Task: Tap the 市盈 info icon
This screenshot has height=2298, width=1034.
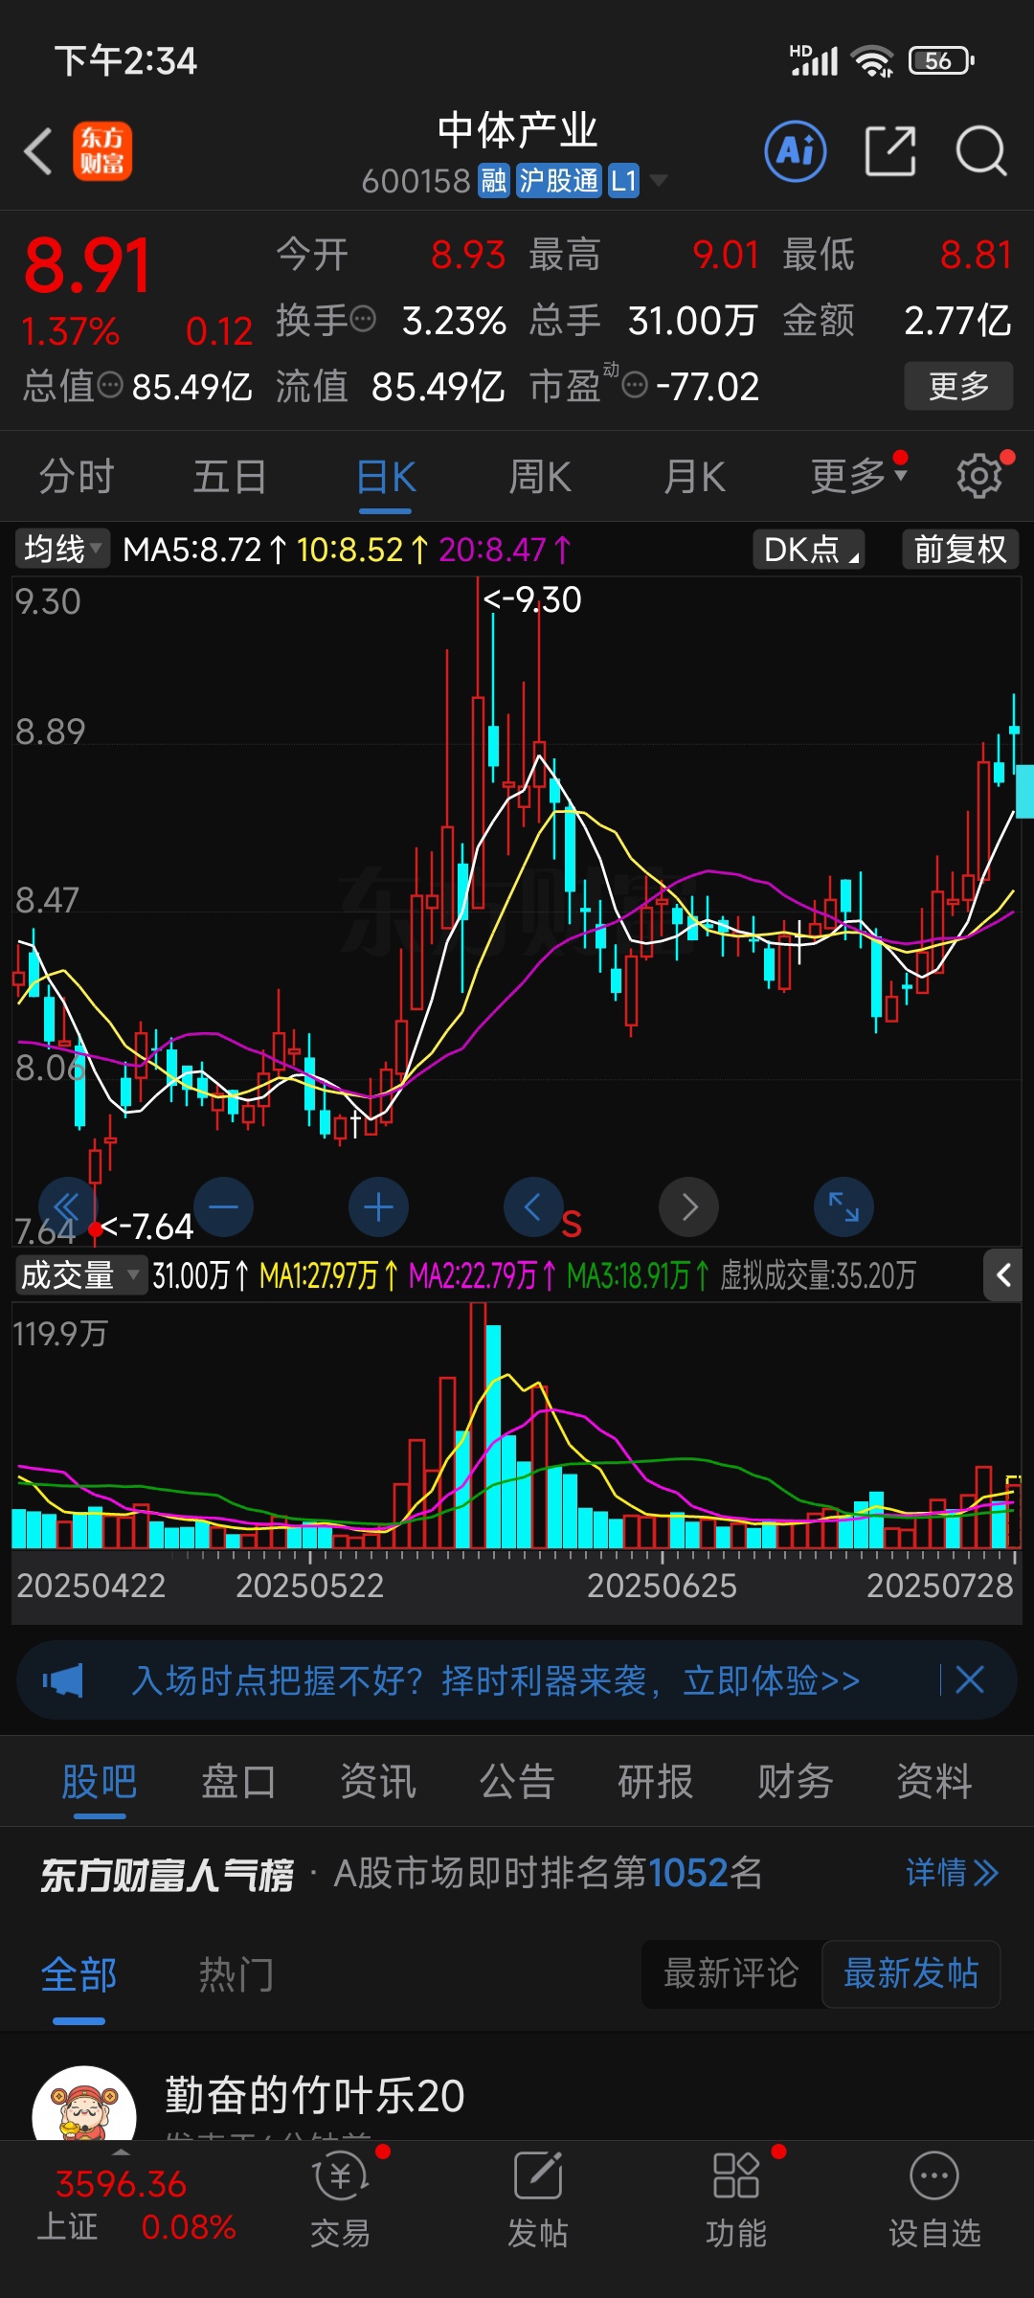Action: [x=634, y=386]
